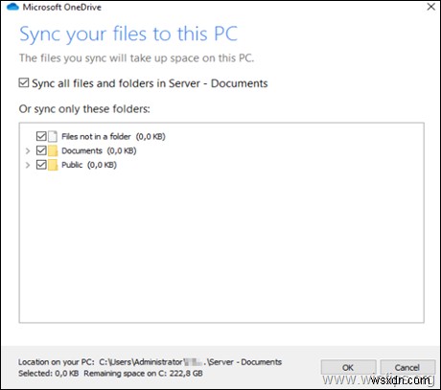Select the Documents (0,0 KB) row label
This screenshot has height=390, width=441.
tap(99, 150)
